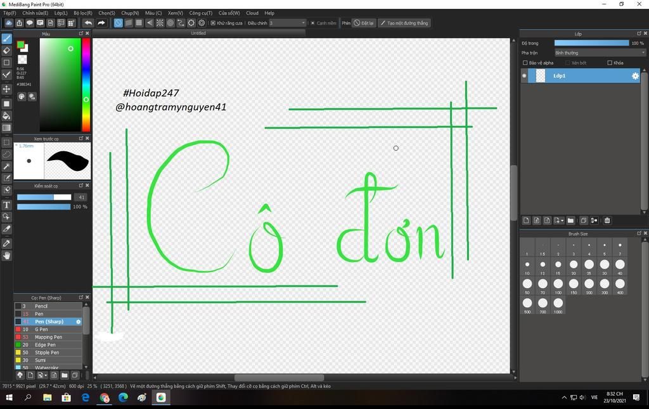
Task: Click the cloud save icon
Action: click(9, 23)
